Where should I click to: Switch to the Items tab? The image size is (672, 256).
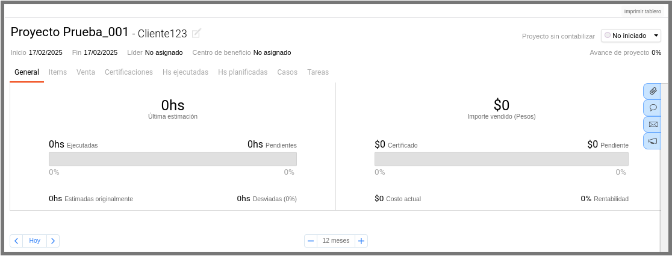tap(58, 72)
